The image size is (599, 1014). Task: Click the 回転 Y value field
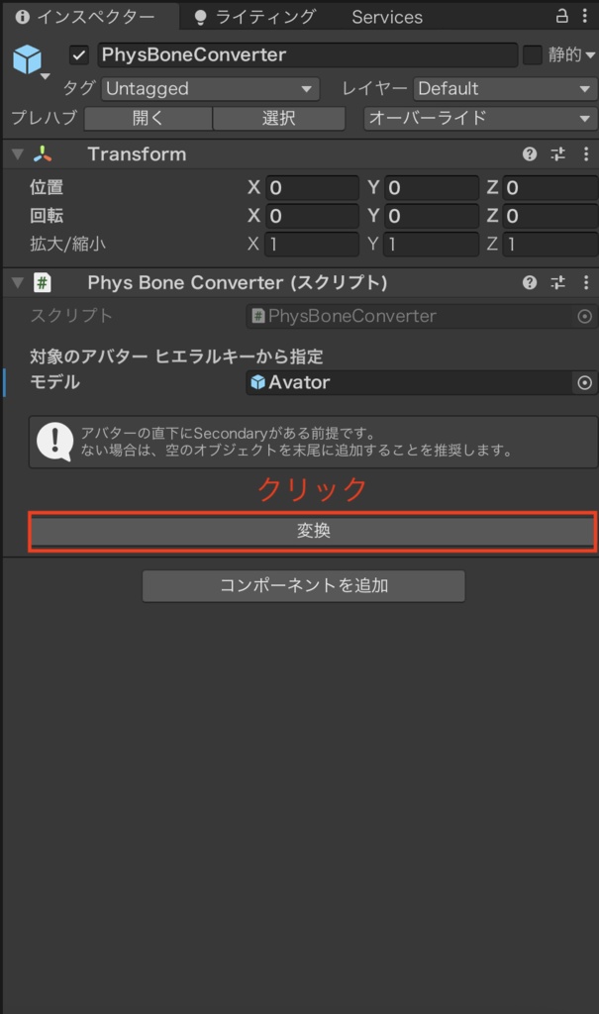(431, 216)
